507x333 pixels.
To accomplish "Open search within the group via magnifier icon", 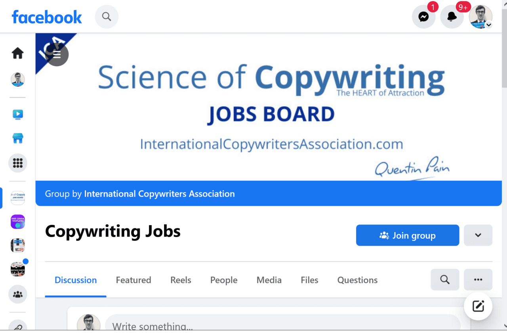I will pyautogui.click(x=444, y=279).
